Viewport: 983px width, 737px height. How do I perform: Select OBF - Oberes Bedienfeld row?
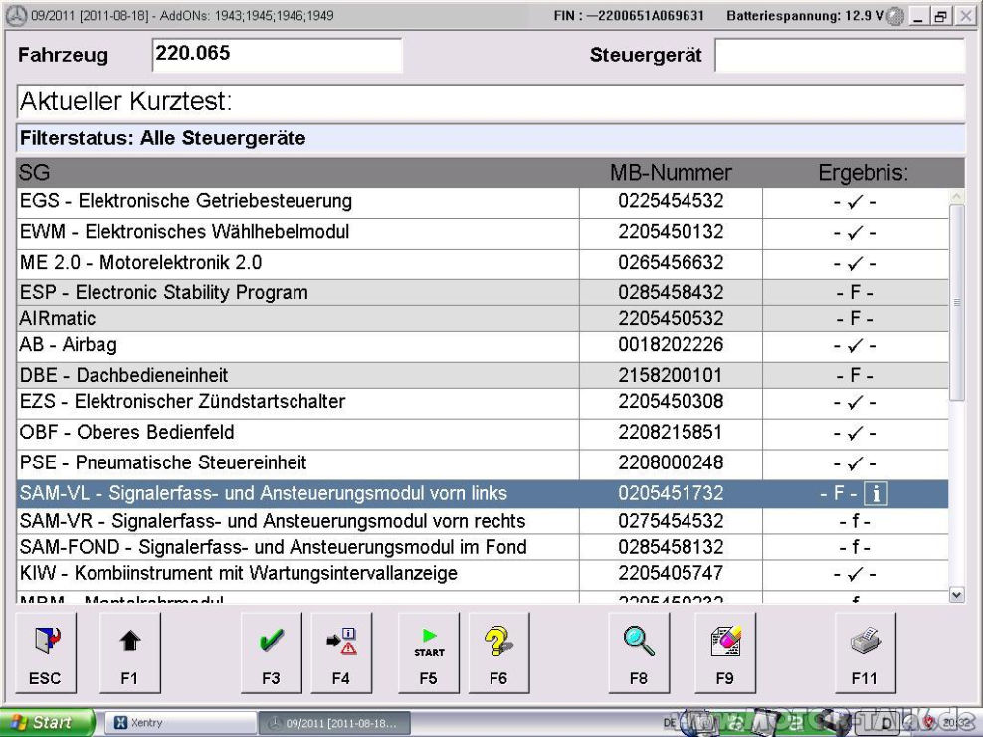(483, 434)
